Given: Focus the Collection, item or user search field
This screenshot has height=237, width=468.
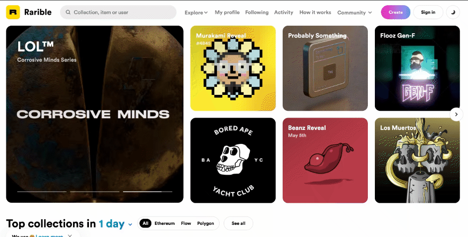Looking at the screenshot, I should [118, 12].
